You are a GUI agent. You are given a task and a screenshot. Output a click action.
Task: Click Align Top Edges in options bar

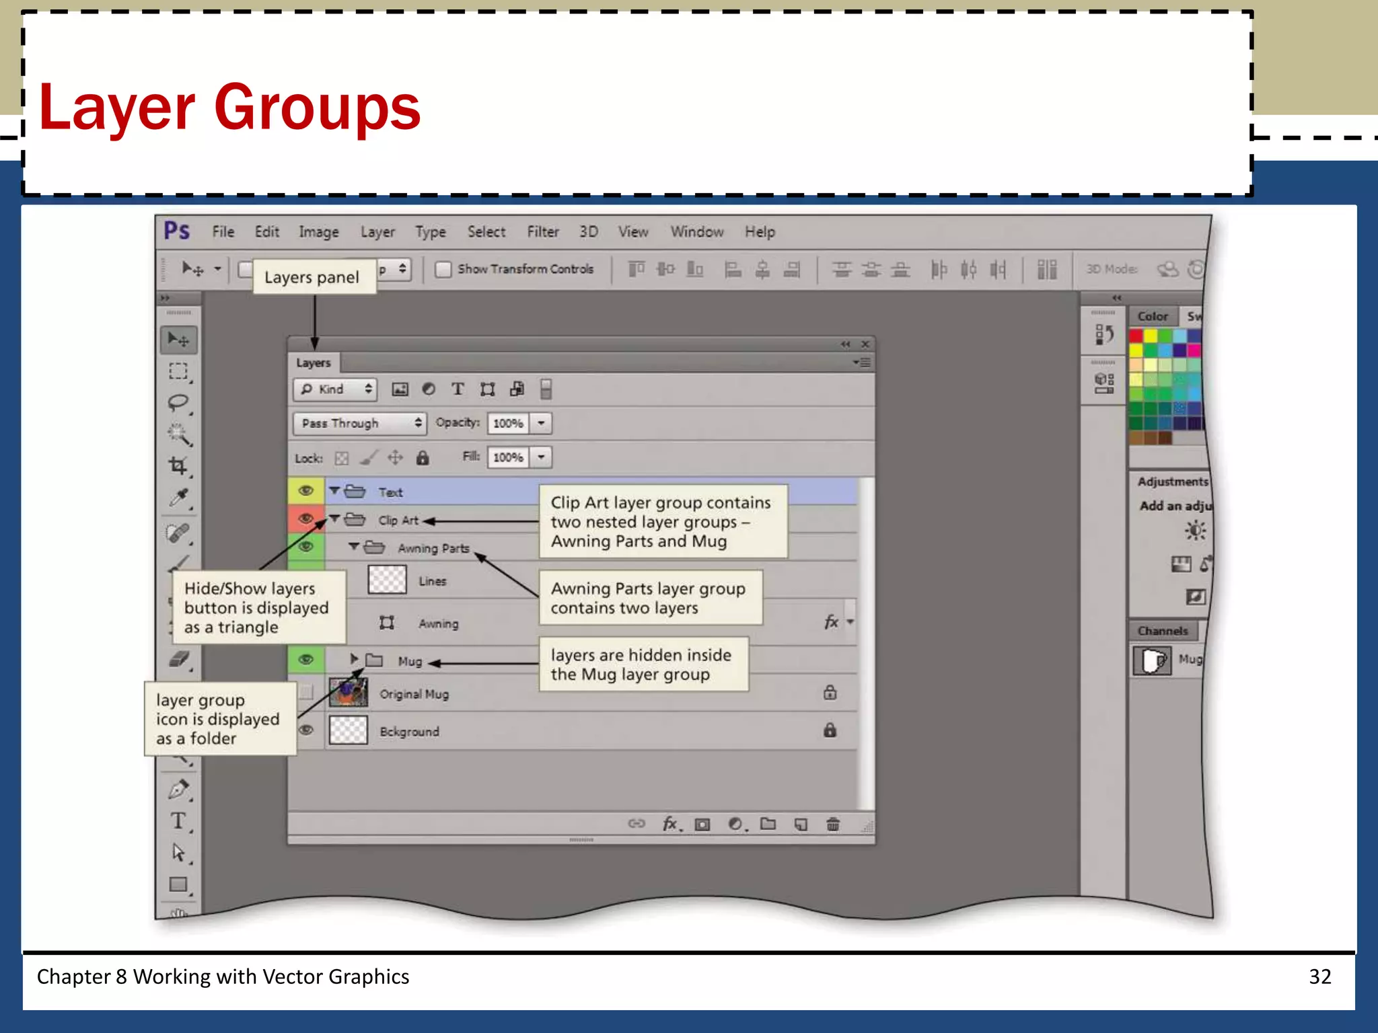636,270
